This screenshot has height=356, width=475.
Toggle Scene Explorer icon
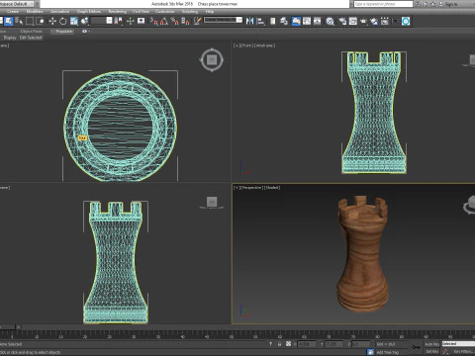click(x=273, y=21)
